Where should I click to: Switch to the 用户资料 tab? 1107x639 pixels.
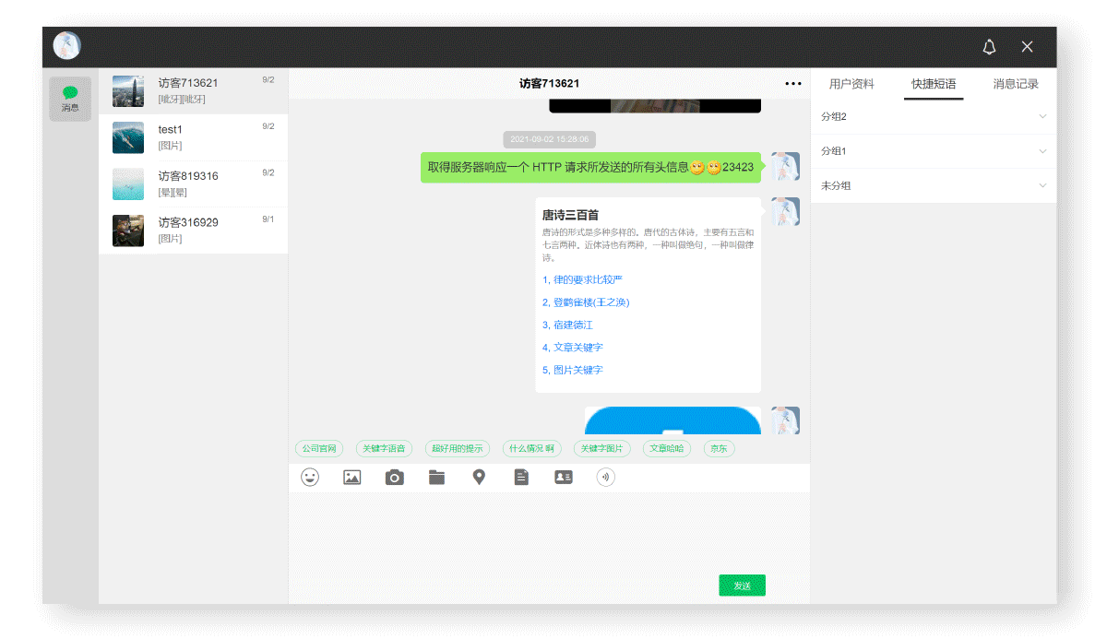click(x=851, y=83)
